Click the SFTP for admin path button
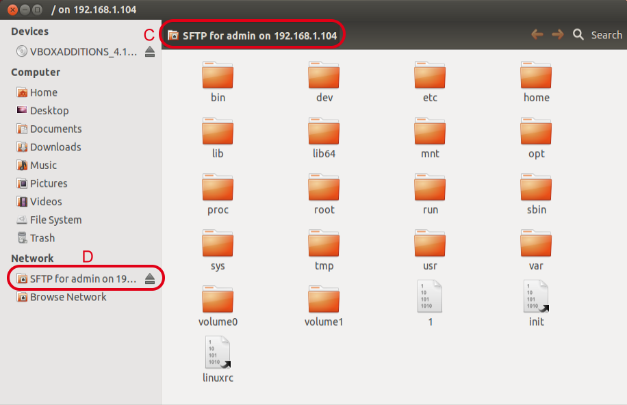The width and height of the screenshot is (627, 405). pyautogui.click(x=253, y=36)
